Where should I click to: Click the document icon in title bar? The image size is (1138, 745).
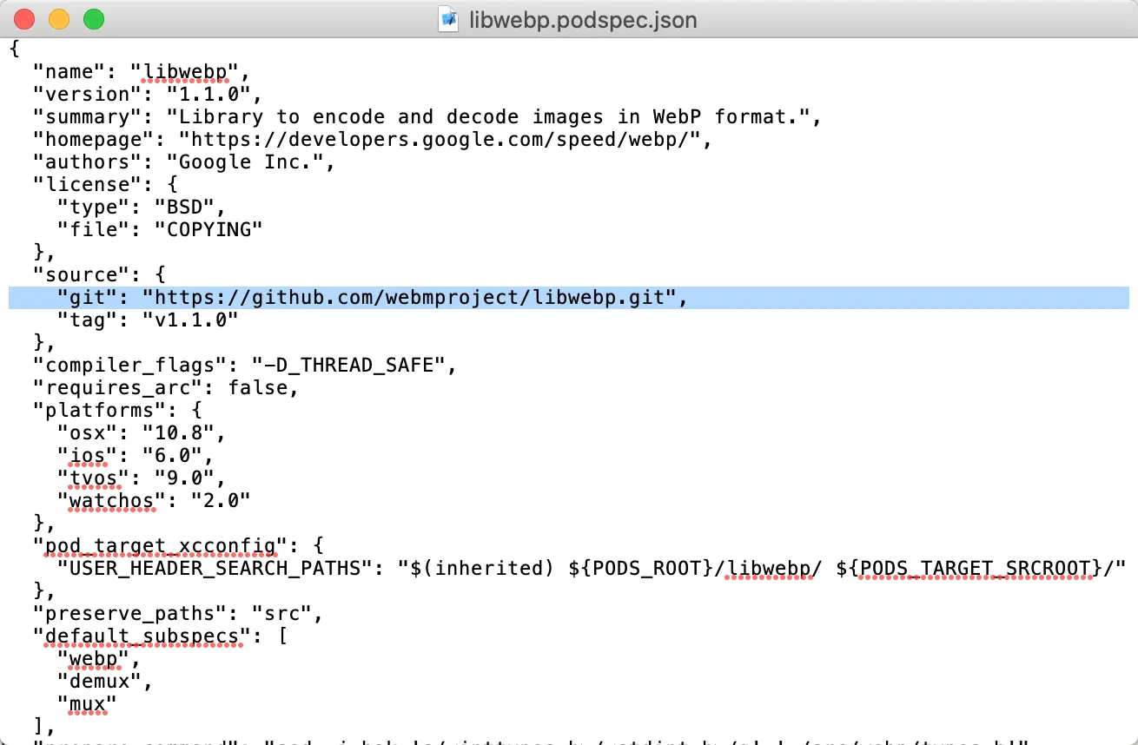(448, 18)
